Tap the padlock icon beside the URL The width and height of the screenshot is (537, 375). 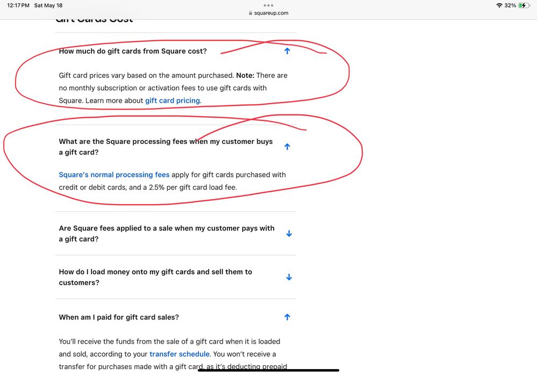click(x=250, y=13)
